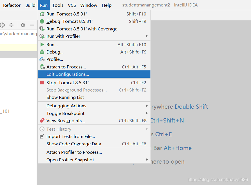Viewport: 251px width, 185px height.
Task: Click the locate crosshair icon in project panel
Action: tap(2, 25)
